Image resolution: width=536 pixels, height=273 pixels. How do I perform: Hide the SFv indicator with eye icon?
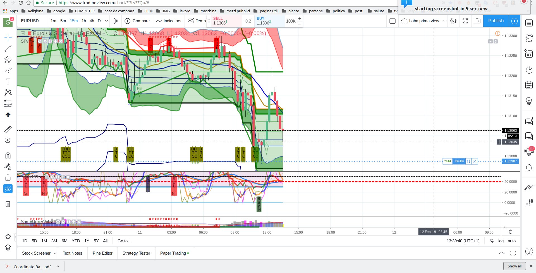click(x=40, y=41)
